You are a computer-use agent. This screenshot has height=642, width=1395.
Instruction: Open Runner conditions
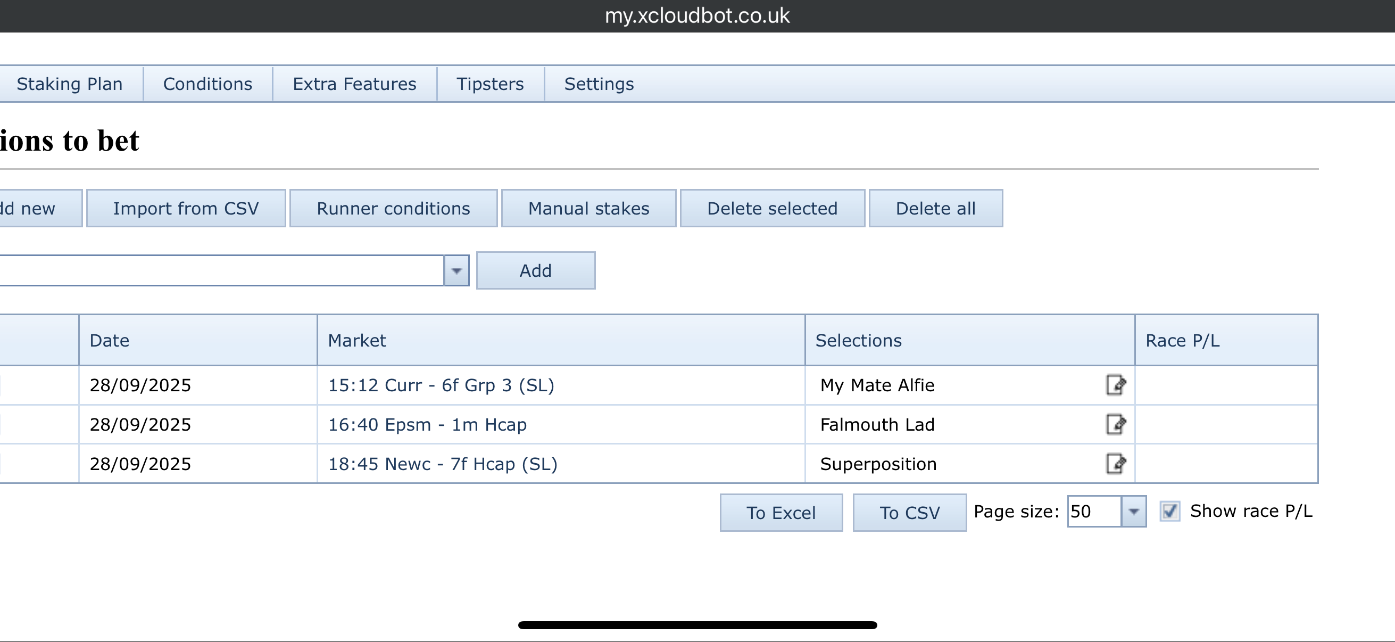click(x=393, y=208)
